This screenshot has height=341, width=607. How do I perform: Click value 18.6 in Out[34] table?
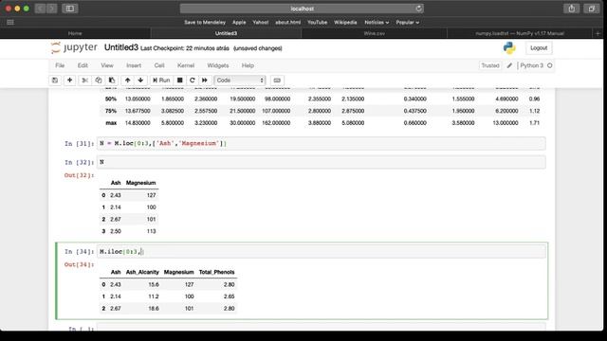click(x=154, y=309)
